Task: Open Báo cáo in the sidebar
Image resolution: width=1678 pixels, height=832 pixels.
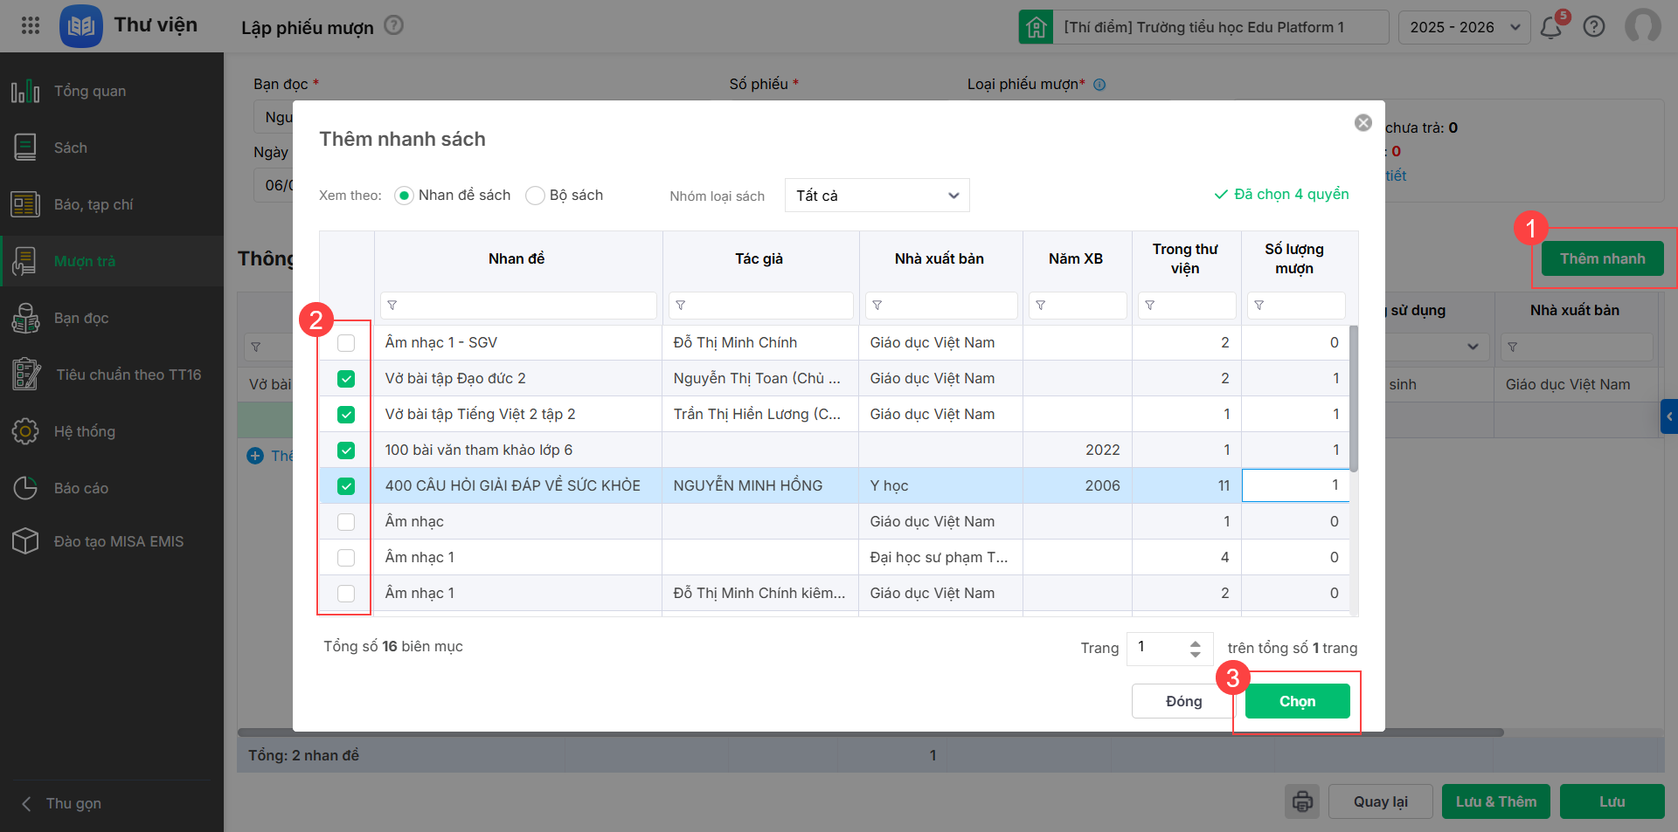Action: click(80, 488)
